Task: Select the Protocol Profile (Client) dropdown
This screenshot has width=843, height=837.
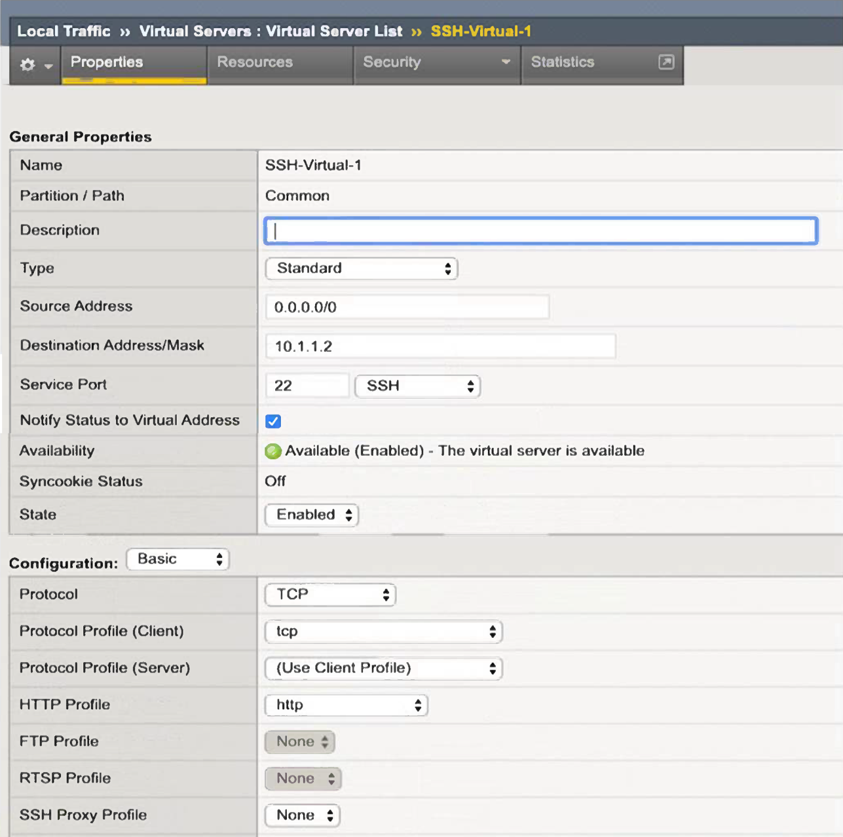Action: point(383,632)
